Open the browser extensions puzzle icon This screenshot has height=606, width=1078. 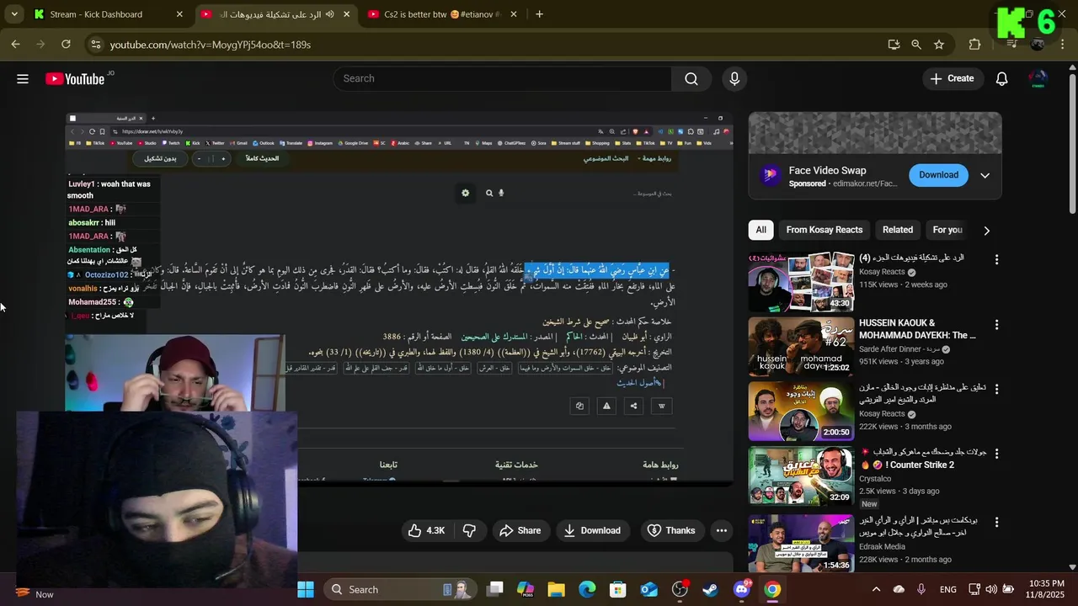[x=975, y=45]
